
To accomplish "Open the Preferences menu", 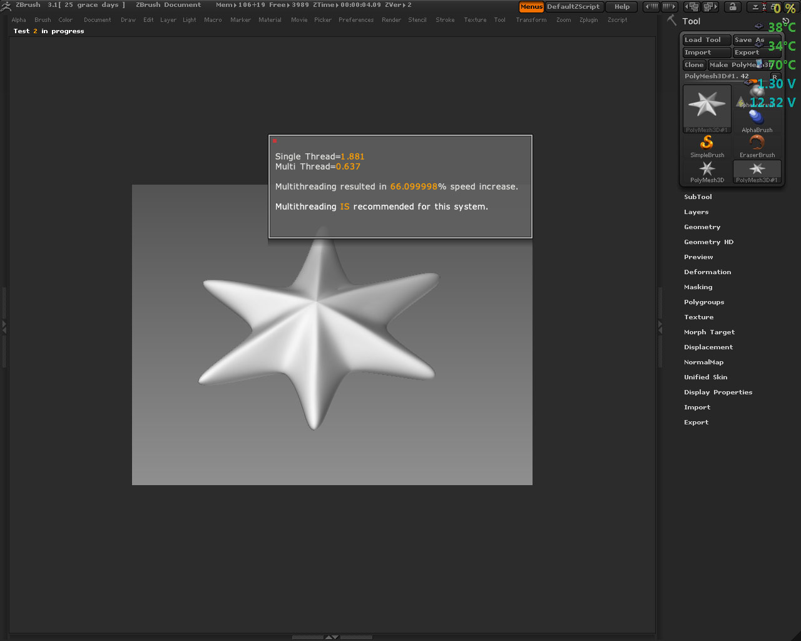I will point(356,20).
